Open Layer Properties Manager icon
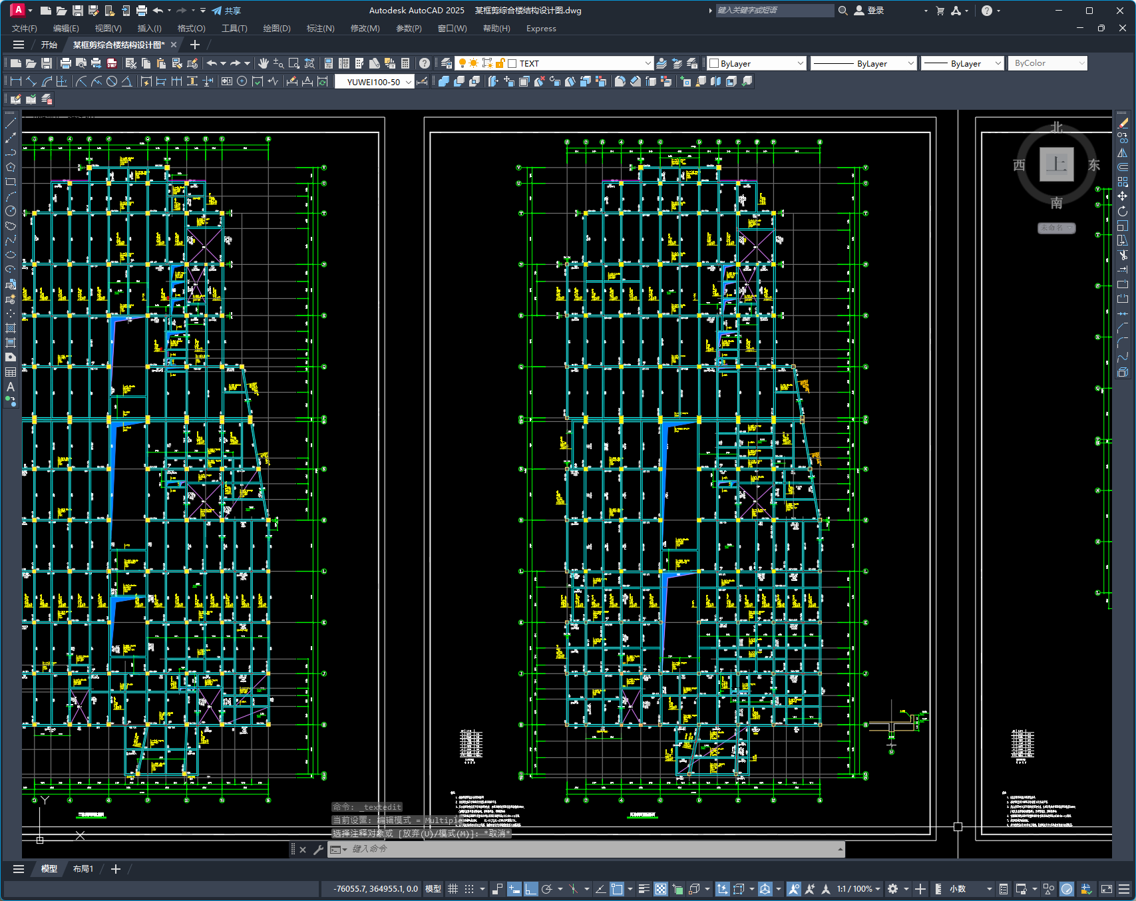The width and height of the screenshot is (1136, 901). pos(447,63)
